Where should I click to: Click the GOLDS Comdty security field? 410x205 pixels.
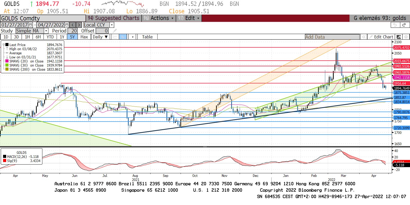point(43,18)
